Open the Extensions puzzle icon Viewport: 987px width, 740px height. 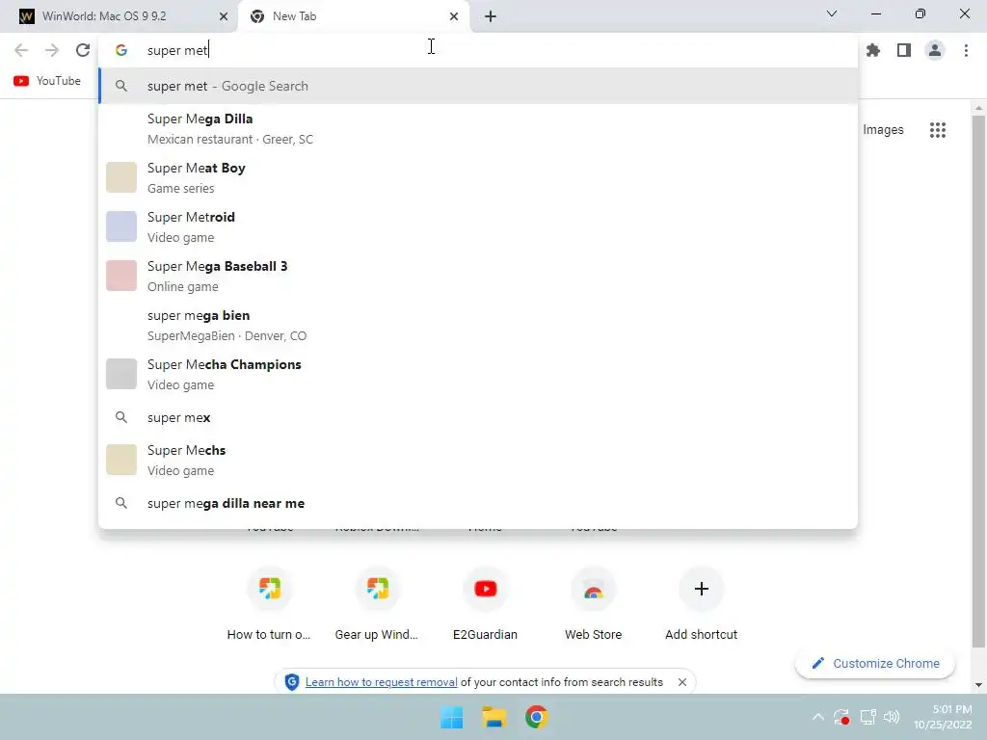pyautogui.click(x=873, y=50)
